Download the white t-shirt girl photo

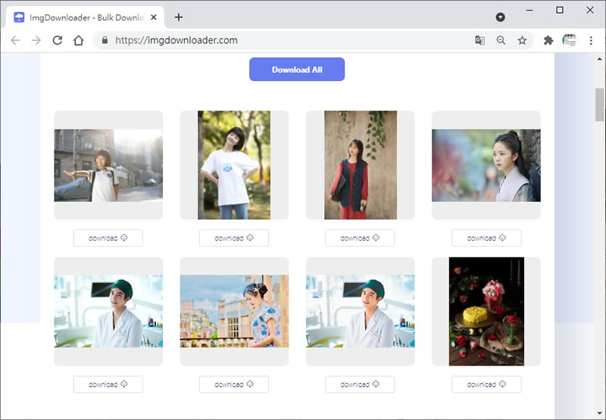click(234, 238)
